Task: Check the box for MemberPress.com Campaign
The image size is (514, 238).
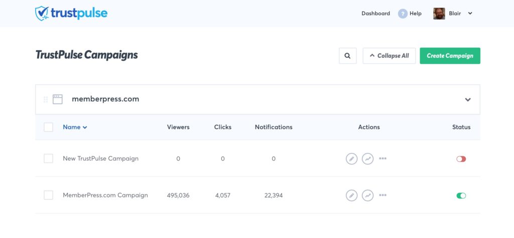Action: [x=49, y=195]
